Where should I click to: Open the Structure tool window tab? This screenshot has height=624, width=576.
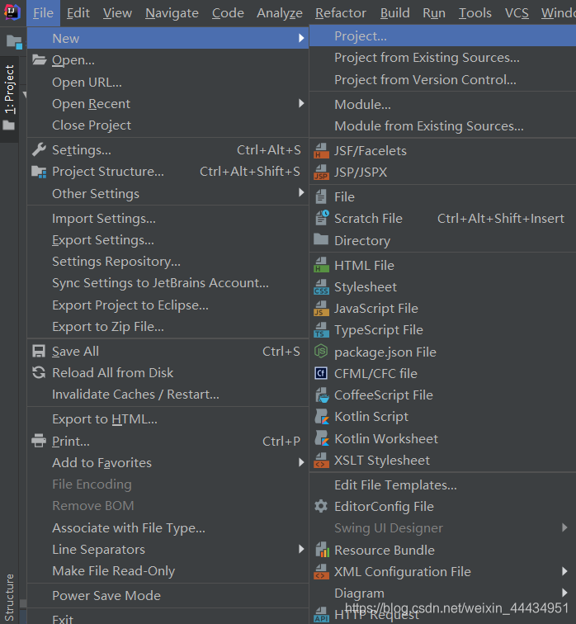(x=9, y=597)
